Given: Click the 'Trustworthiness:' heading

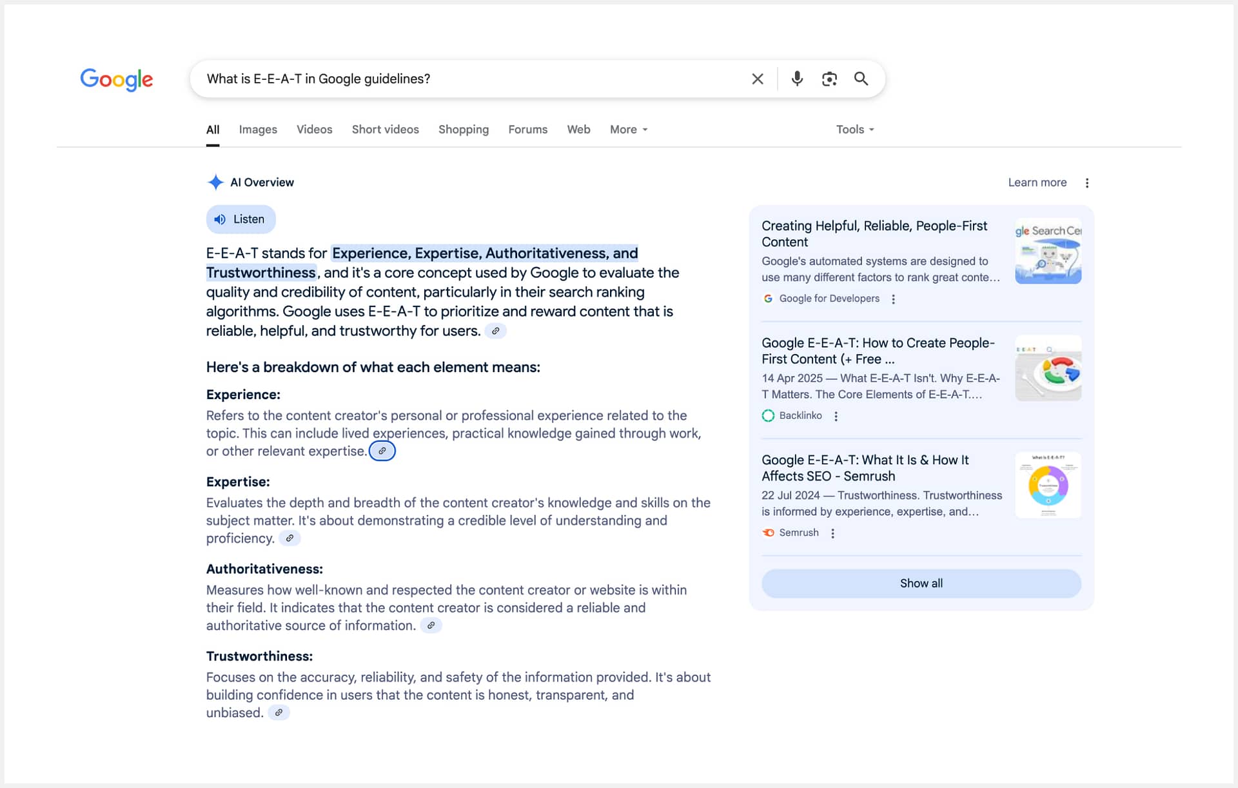Looking at the screenshot, I should point(259,656).
